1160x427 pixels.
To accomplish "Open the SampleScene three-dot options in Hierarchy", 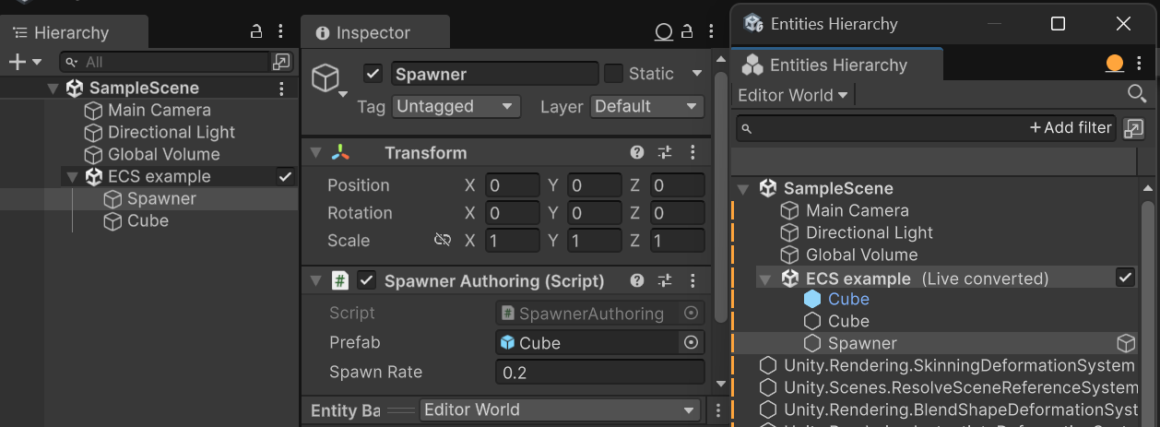I will pos(281,89).
